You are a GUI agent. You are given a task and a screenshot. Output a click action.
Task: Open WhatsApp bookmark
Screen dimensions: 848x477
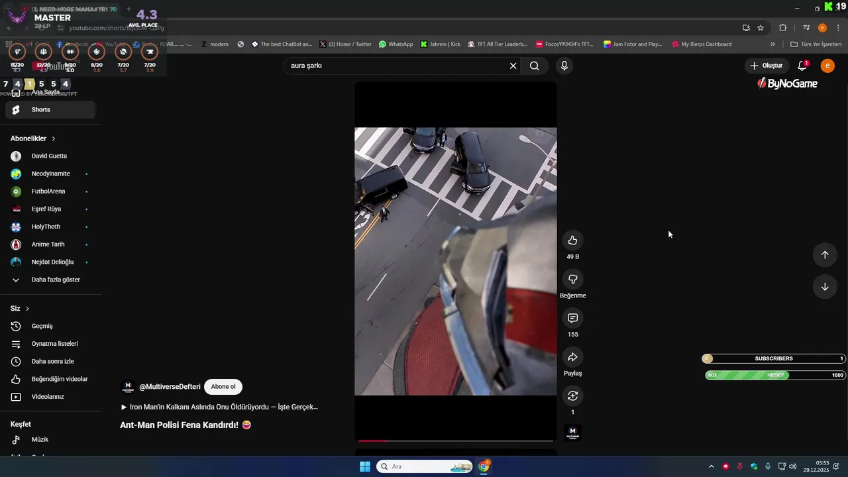pos(396,44)
